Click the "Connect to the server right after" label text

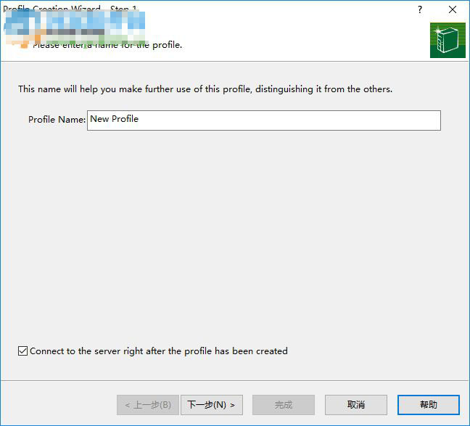click(x=158, y=351)
